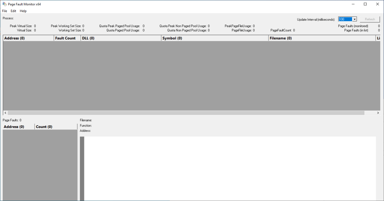Click the Update Interval (milliseconds): label
The image size is (384, 201).
click(316, 20)
